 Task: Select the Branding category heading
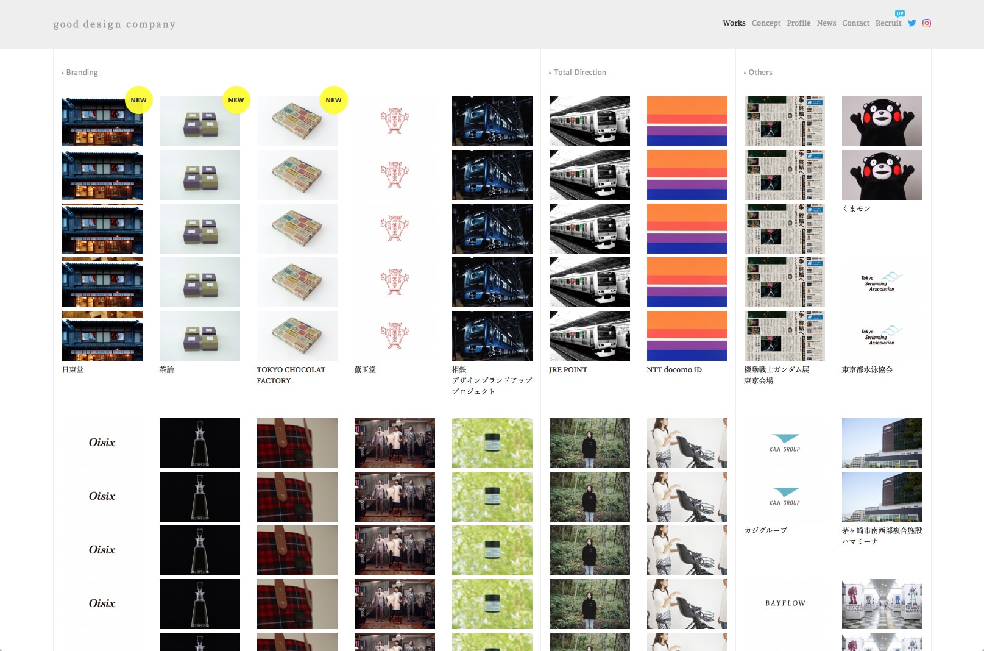tap(82, 73)
